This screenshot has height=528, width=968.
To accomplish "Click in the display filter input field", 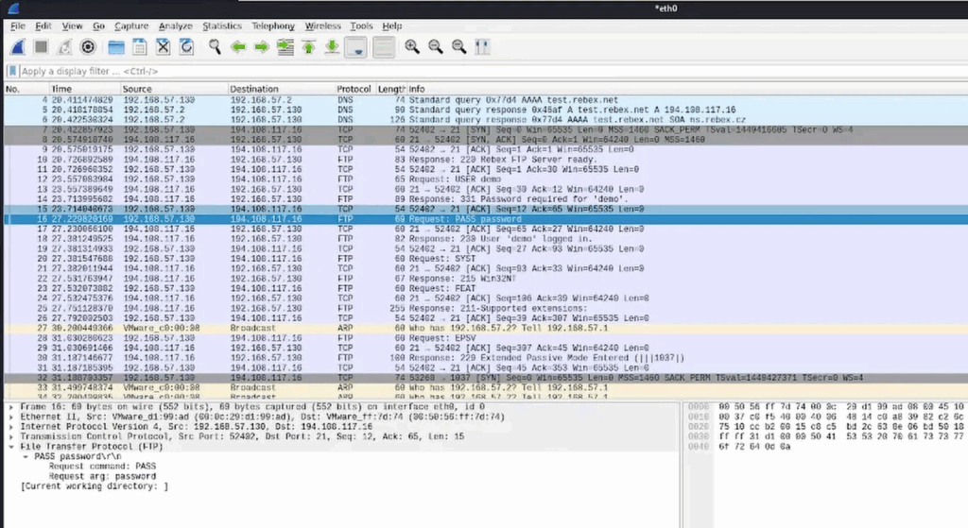I will pos(378,72).
